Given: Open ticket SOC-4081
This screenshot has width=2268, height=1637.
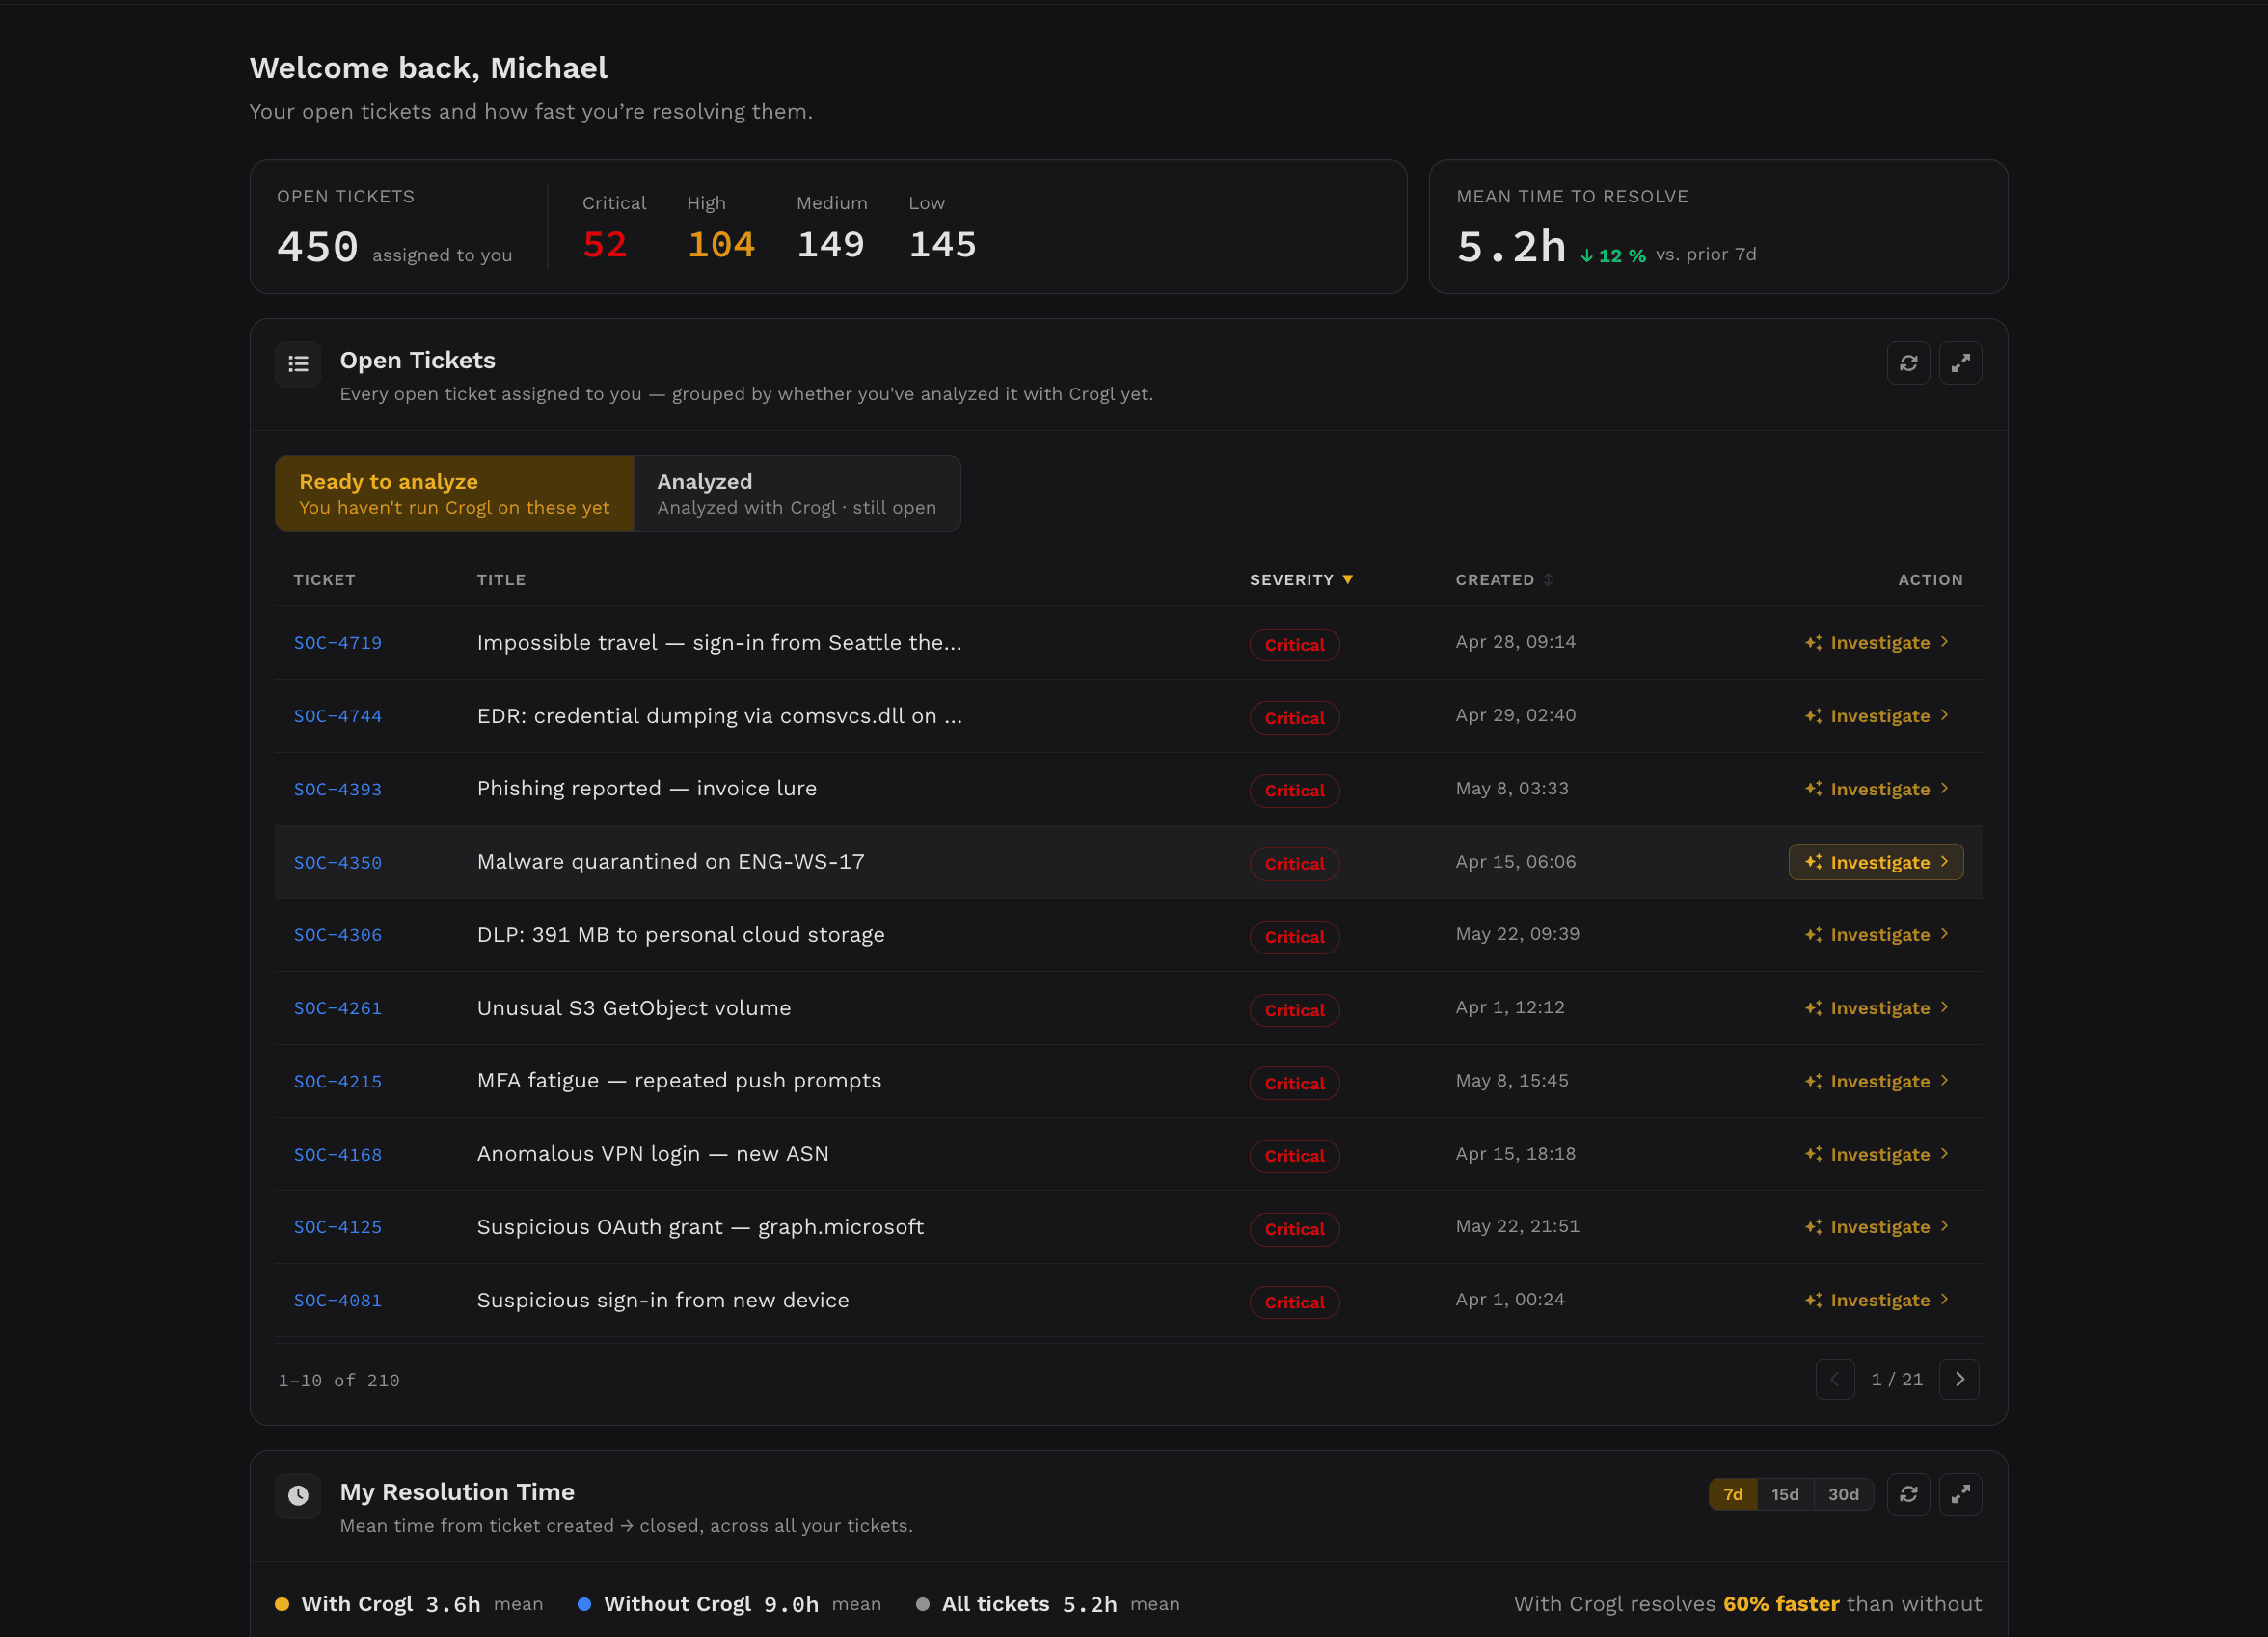Looking at the screenshot, I should 338,1300.
